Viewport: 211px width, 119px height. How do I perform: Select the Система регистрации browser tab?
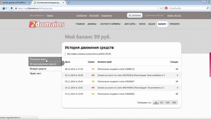(x=49, y=3)
